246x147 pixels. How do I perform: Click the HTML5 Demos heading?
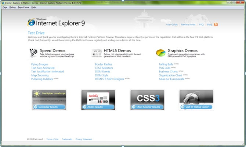pyautogui.click(x=117, y=50)
